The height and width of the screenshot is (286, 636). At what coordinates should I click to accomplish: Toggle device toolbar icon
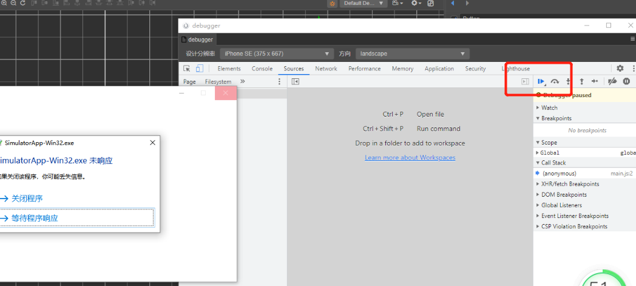click(200, 69)
